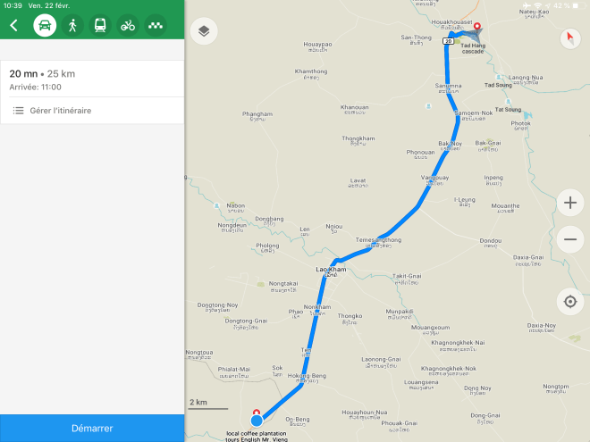Open Gérer l'itinéraire route manager
This screenshot has width=590, height=442.
tap(92, 111)
